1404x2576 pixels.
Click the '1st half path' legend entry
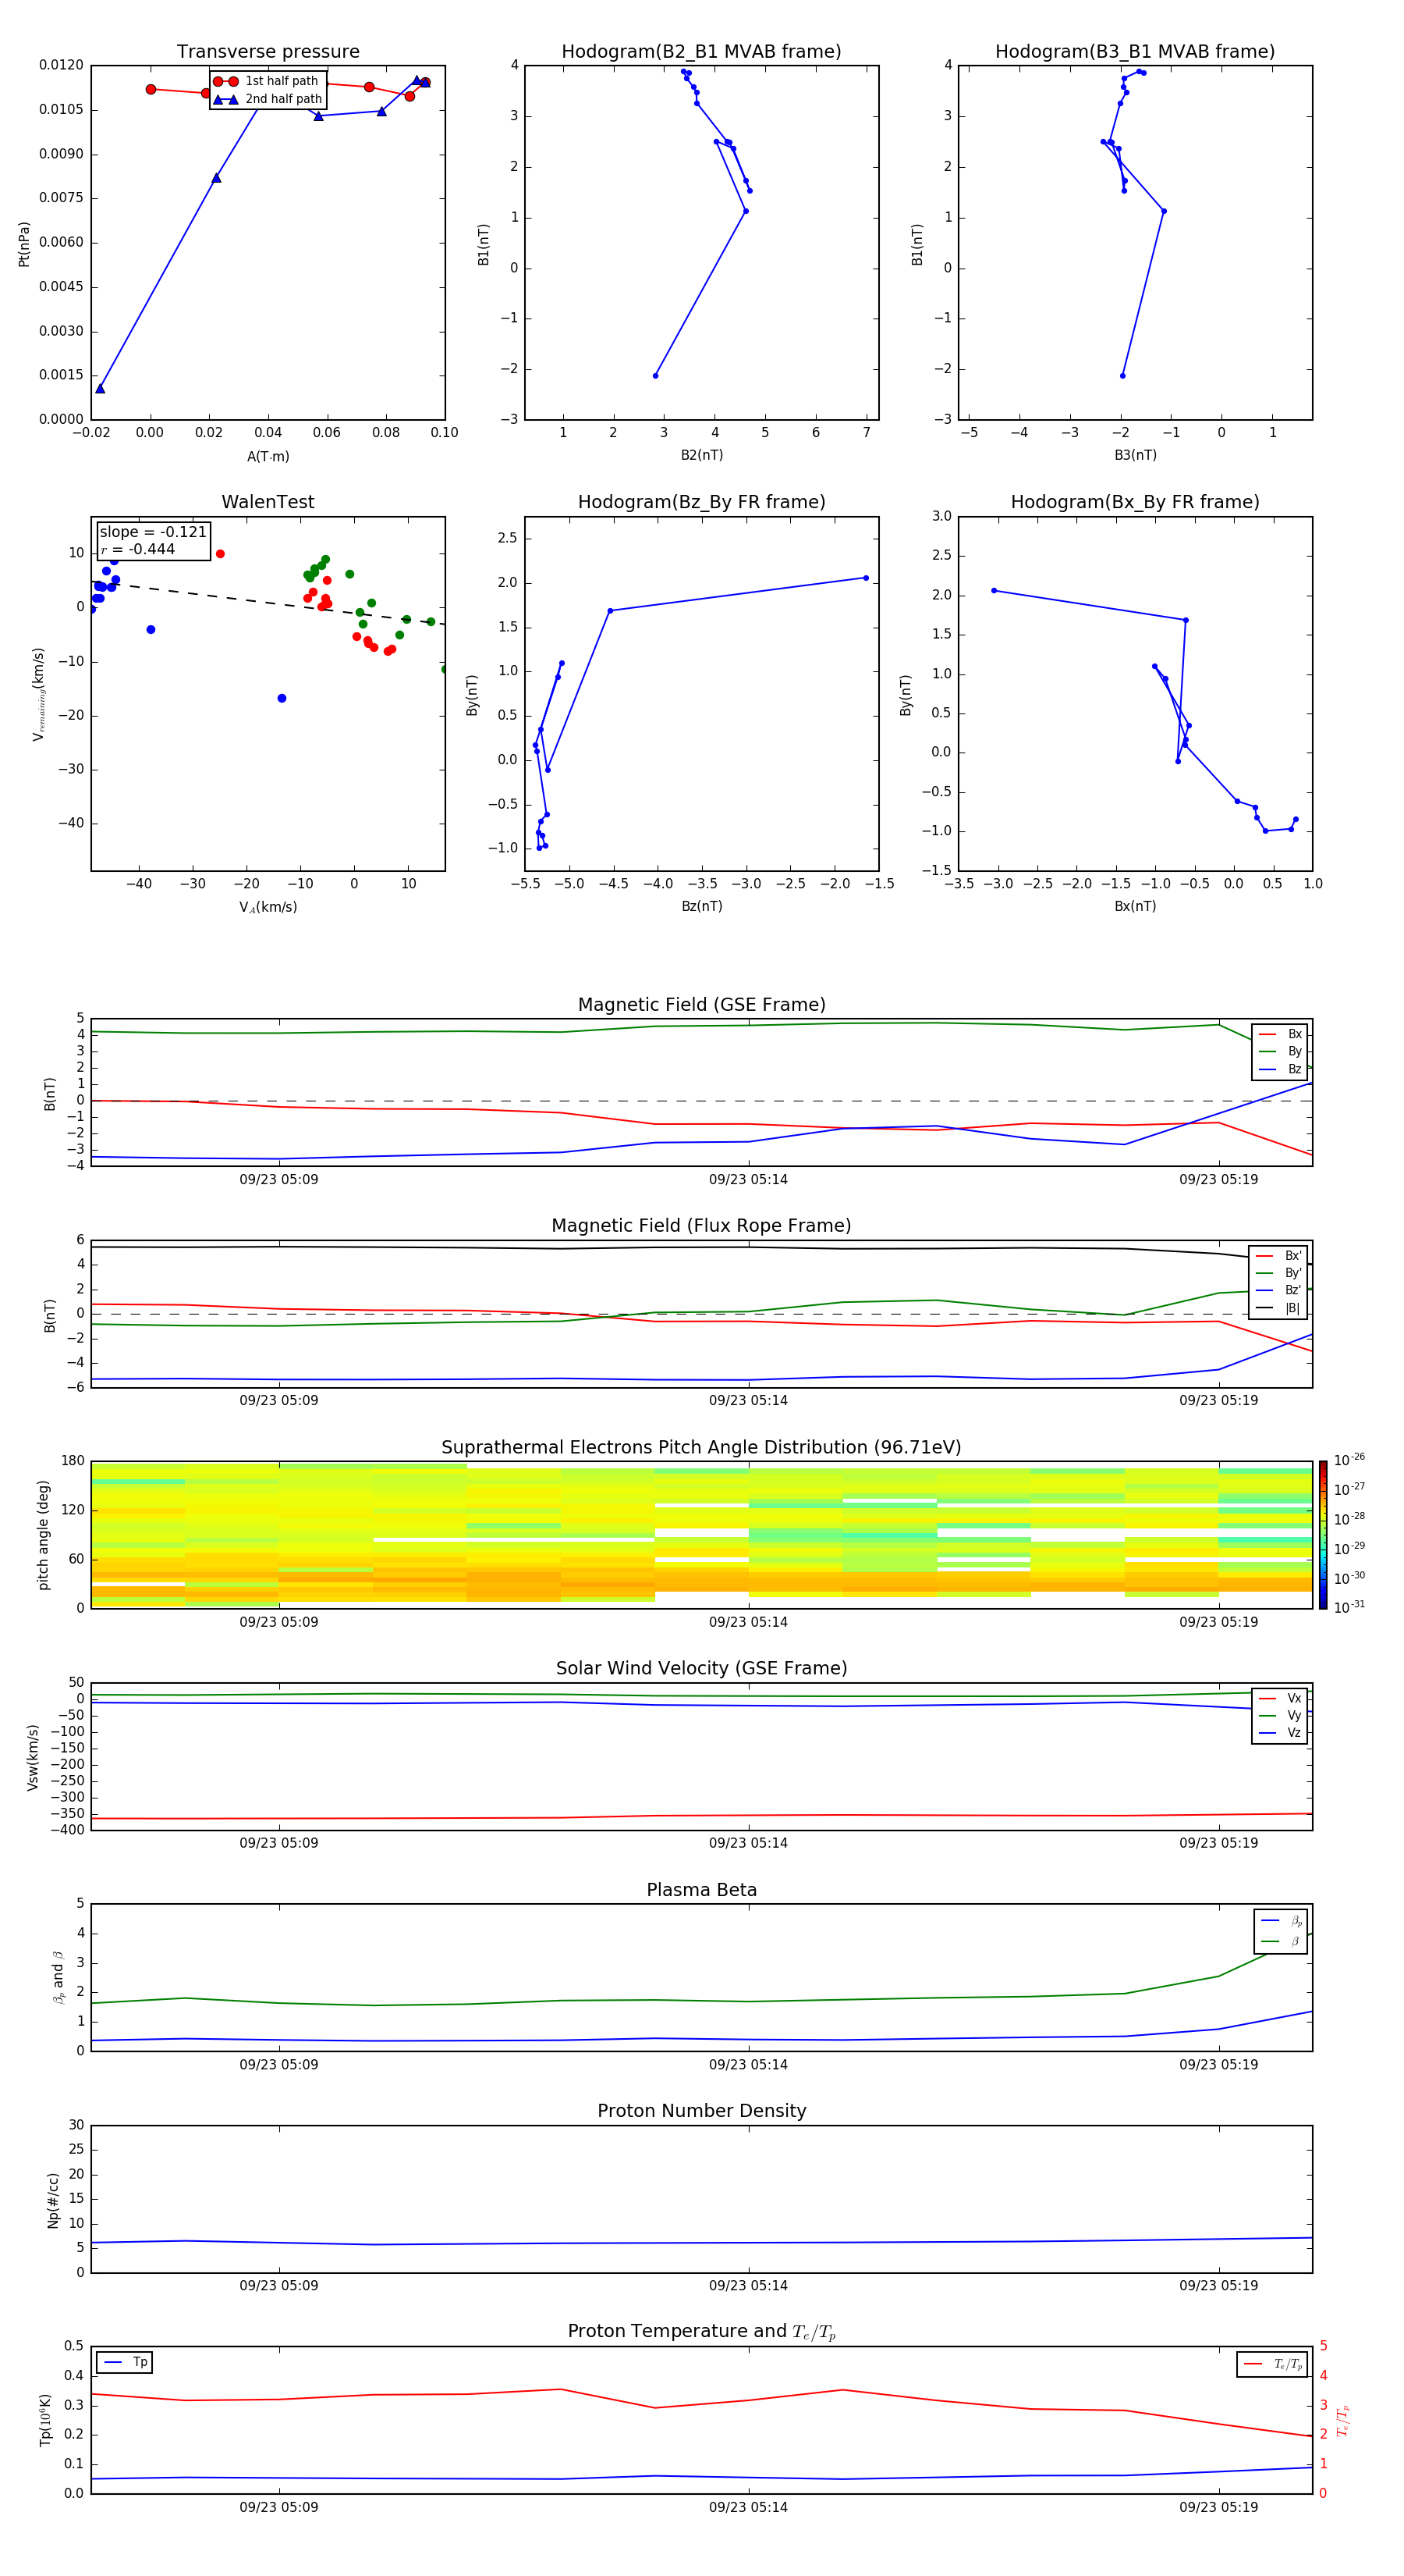(266, 81)
